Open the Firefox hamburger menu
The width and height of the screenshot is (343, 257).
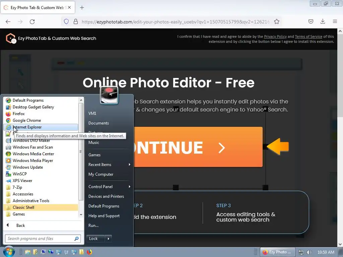coord(335,21)
